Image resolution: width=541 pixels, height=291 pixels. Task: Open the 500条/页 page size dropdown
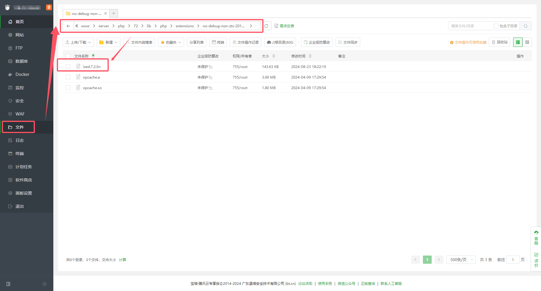click(x=461, y=260)
